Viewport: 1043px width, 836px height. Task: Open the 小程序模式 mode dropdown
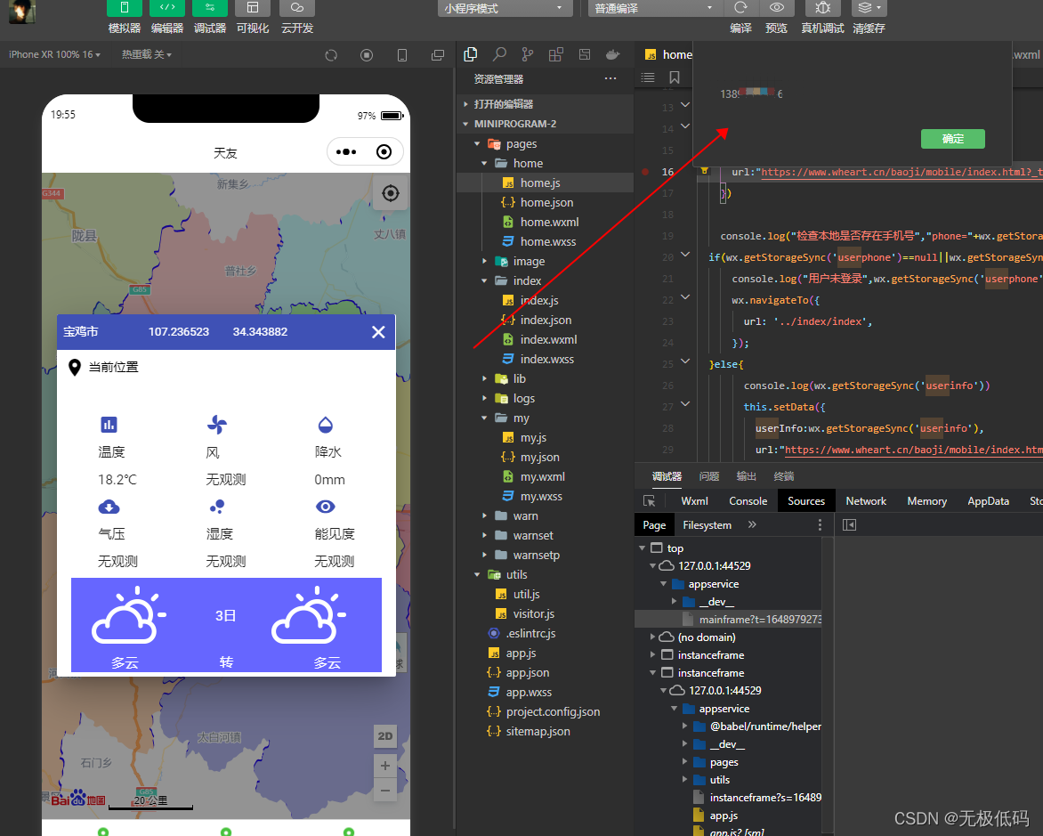pyautogui.click(x=505, y=8)
